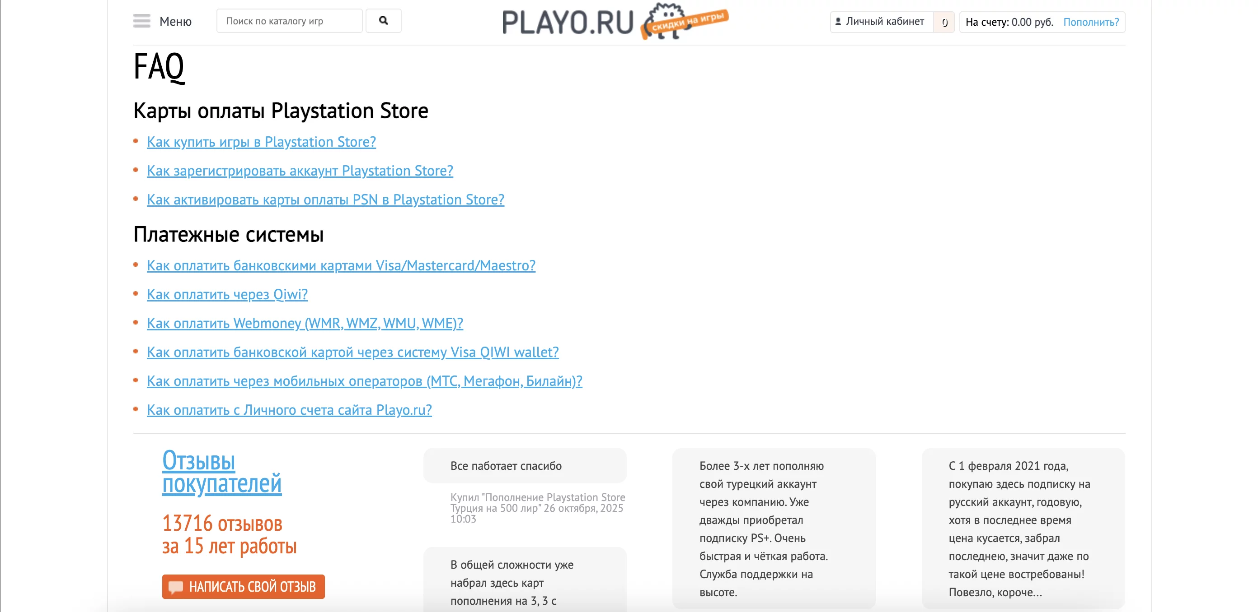Image resolution: width=1258 pixels, height=612 pixels.
Task: Click the speech bubble icon on review button
Action: 175,587
